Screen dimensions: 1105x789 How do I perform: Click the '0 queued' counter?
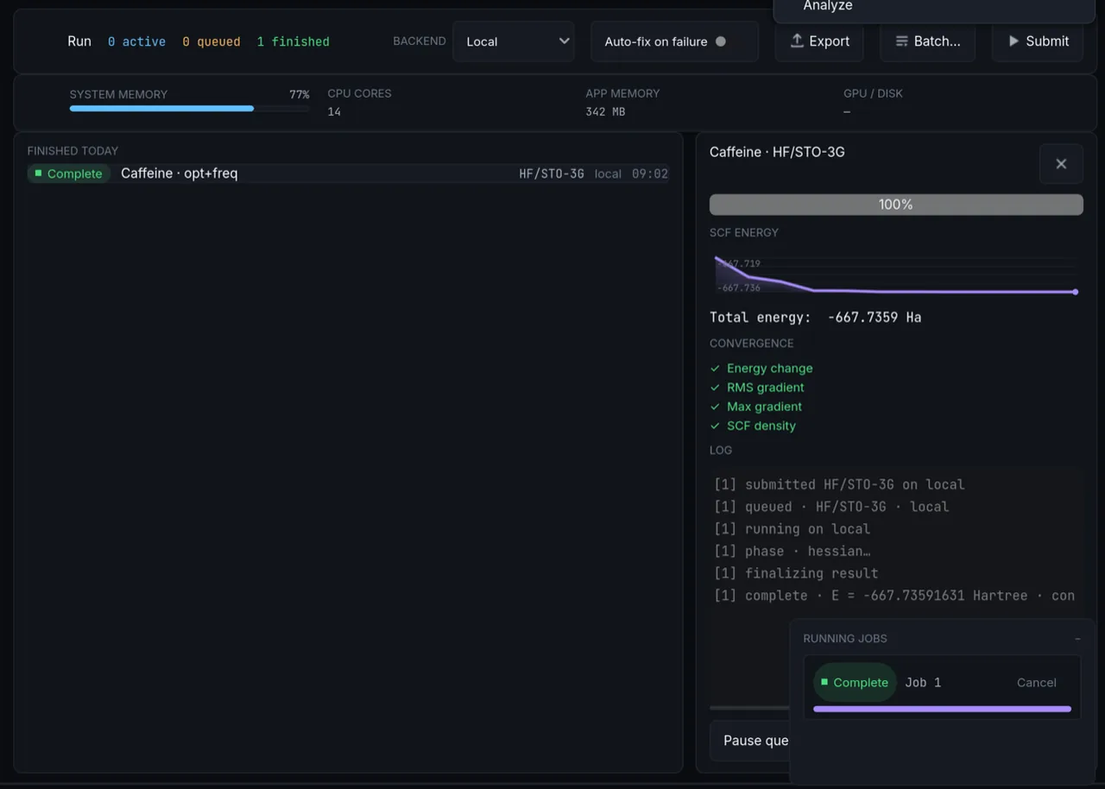pyautogui.click(x=212, y=41)
